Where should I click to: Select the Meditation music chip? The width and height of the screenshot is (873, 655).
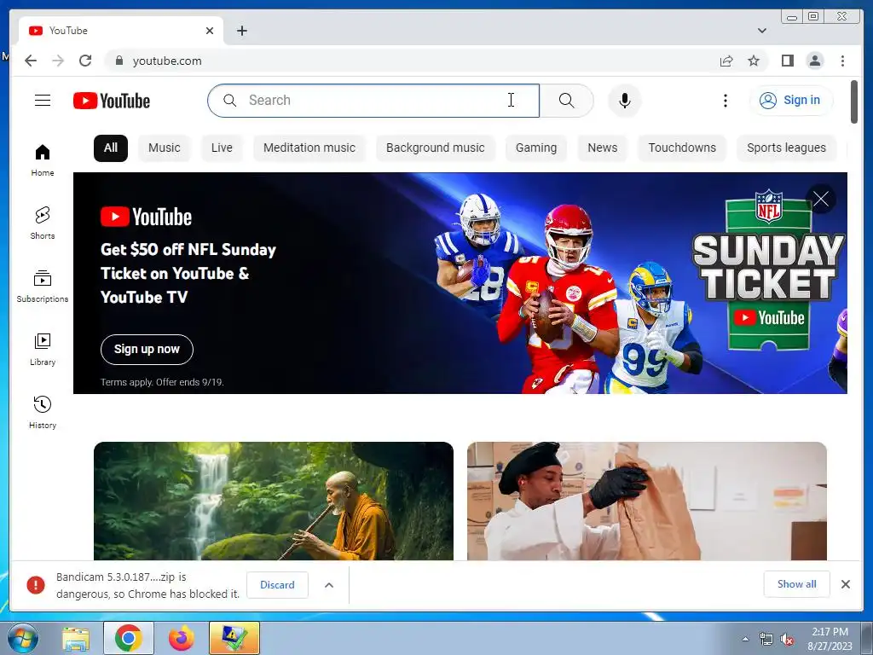[309, 148]
